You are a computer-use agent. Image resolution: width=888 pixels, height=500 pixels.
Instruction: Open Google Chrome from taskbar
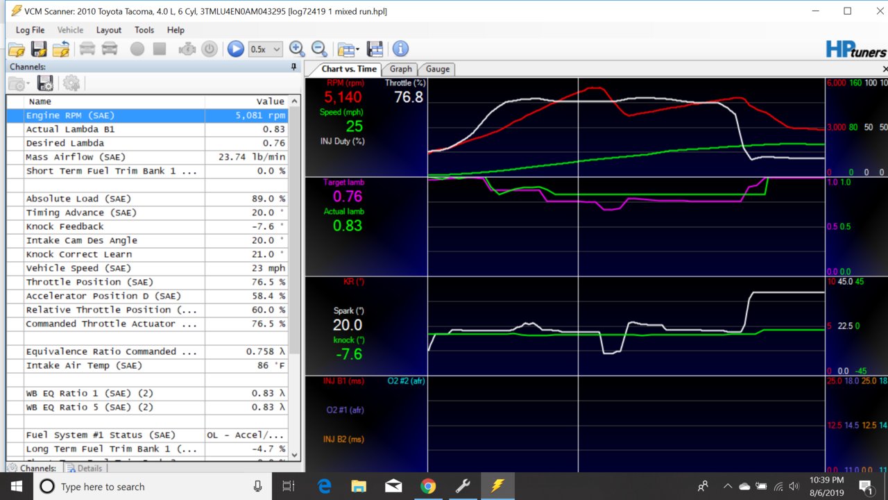[428, 486]
